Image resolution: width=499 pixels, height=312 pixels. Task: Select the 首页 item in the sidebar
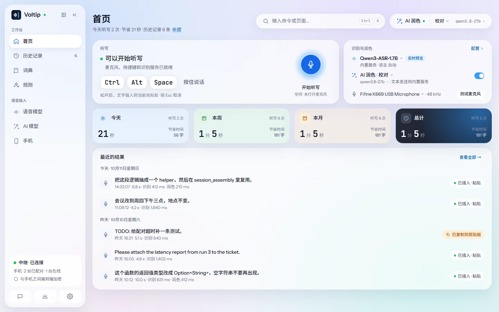point(45,41)
